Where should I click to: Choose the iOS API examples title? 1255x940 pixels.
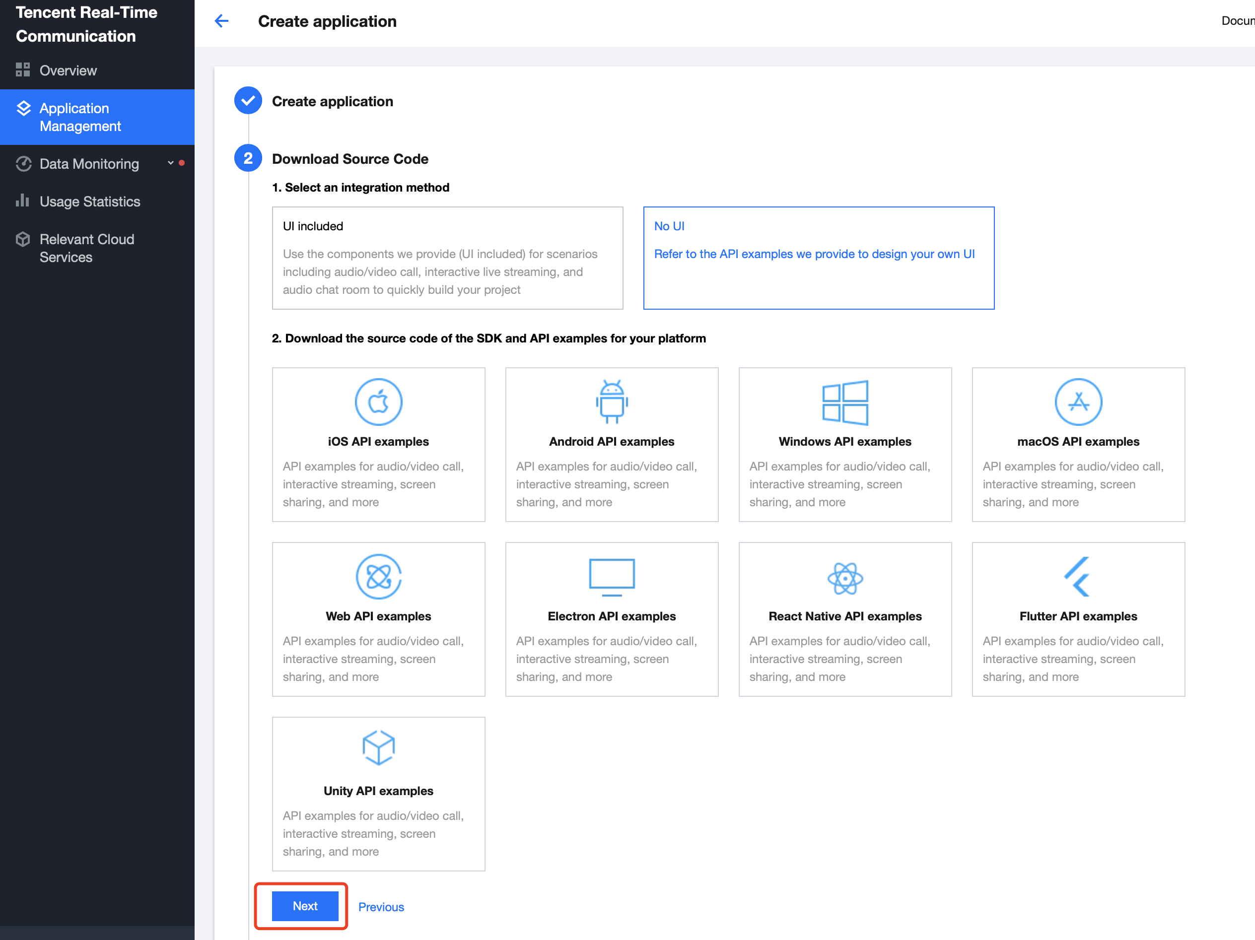point(378,441)
